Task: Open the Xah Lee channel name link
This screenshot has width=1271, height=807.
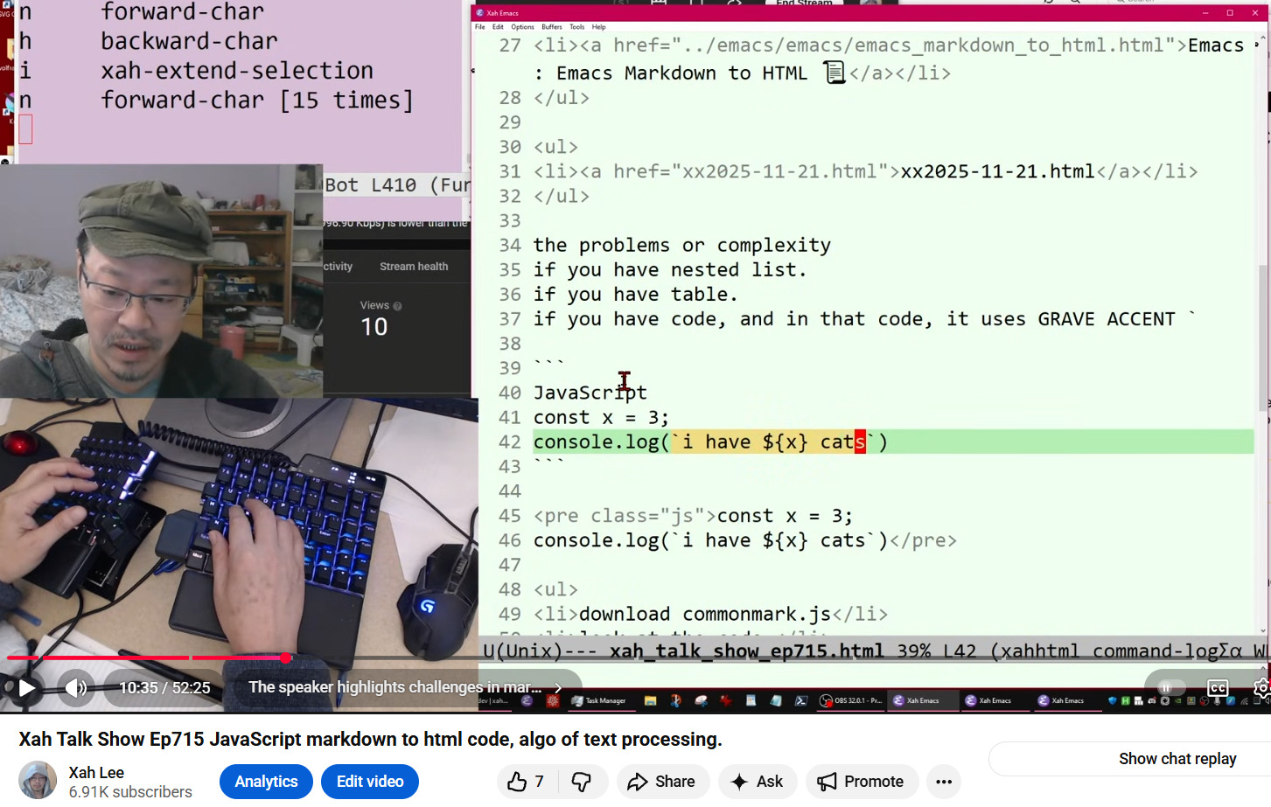Action: point(96,773)
